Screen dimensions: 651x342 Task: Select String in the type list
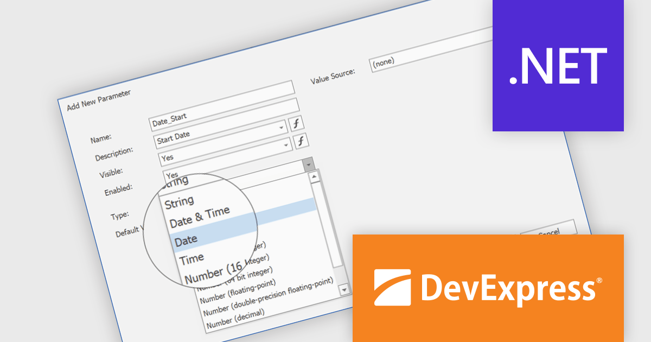(179, 203)
